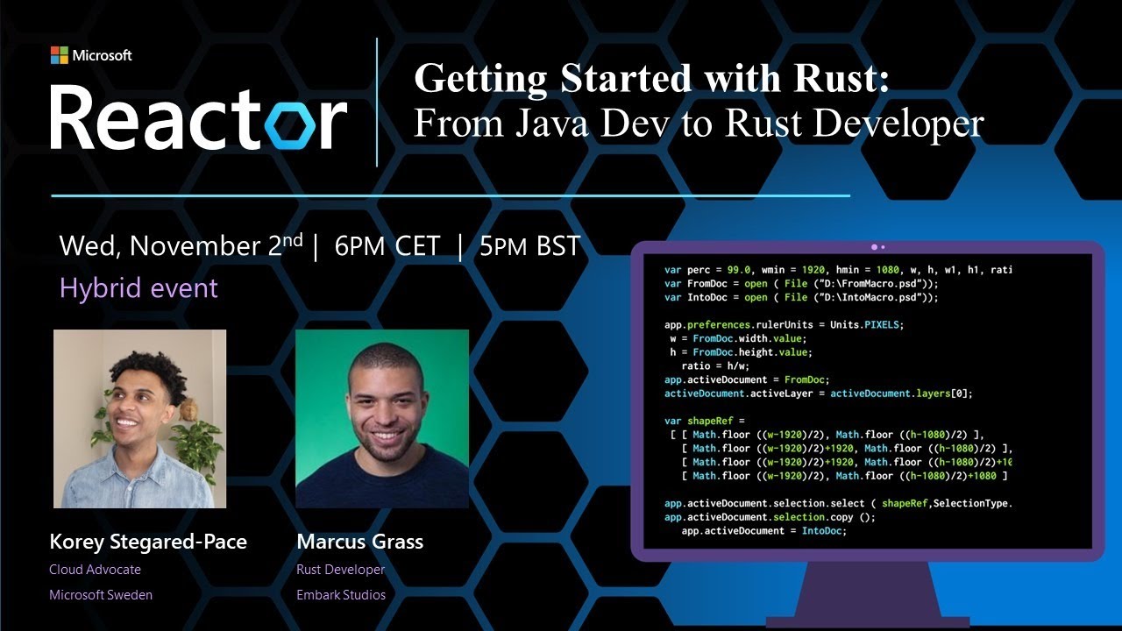Click the "Microsoft Sweden" company text
Image resolution: width=1122 pixels, height=631 pixels.
101,595
